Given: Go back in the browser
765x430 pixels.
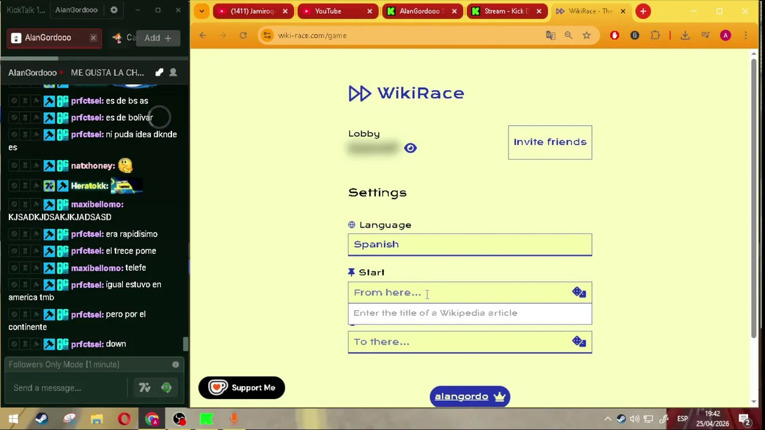Looking at the screenshot, I should pos(203,35).
